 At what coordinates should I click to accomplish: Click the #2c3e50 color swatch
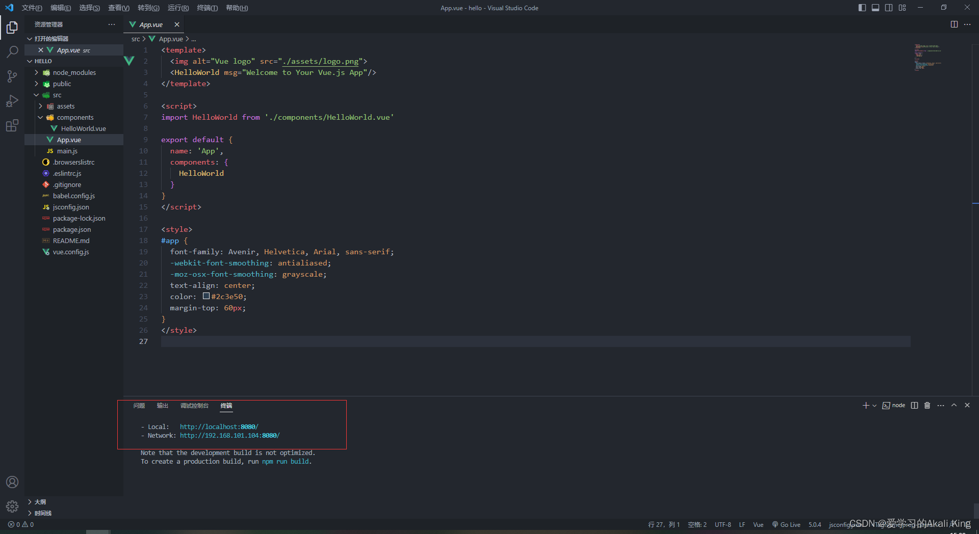(x=206, y=296)
